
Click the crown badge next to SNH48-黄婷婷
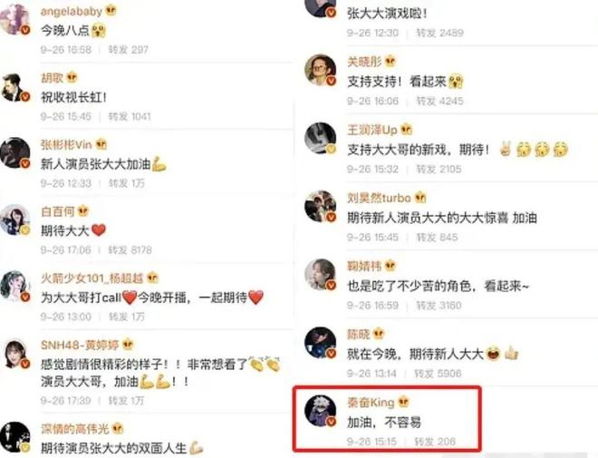click(128, 345)
